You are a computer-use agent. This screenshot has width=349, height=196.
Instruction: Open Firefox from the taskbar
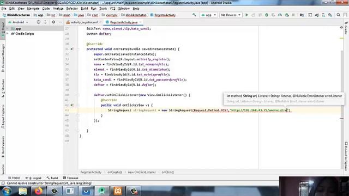tap(38, 191)
